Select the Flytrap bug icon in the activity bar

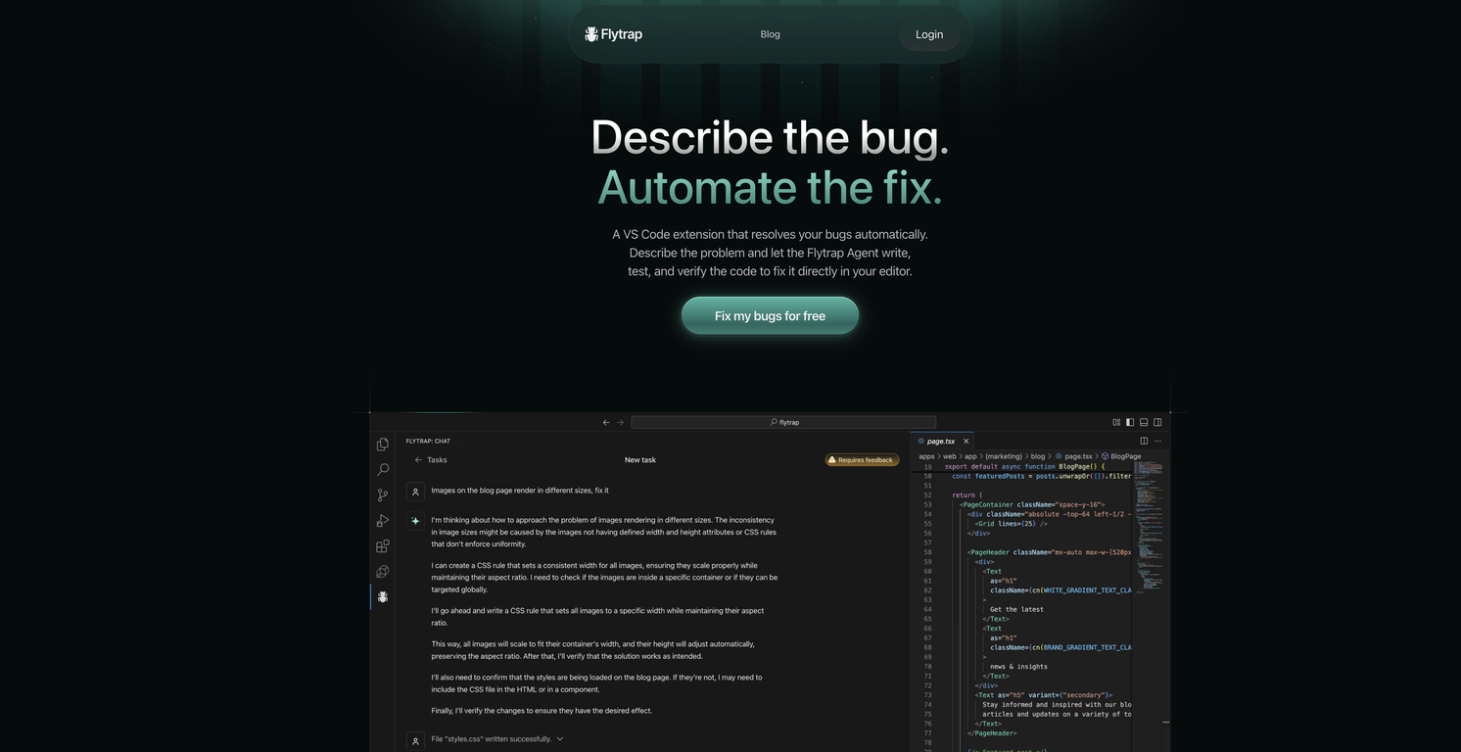point(383,596)
